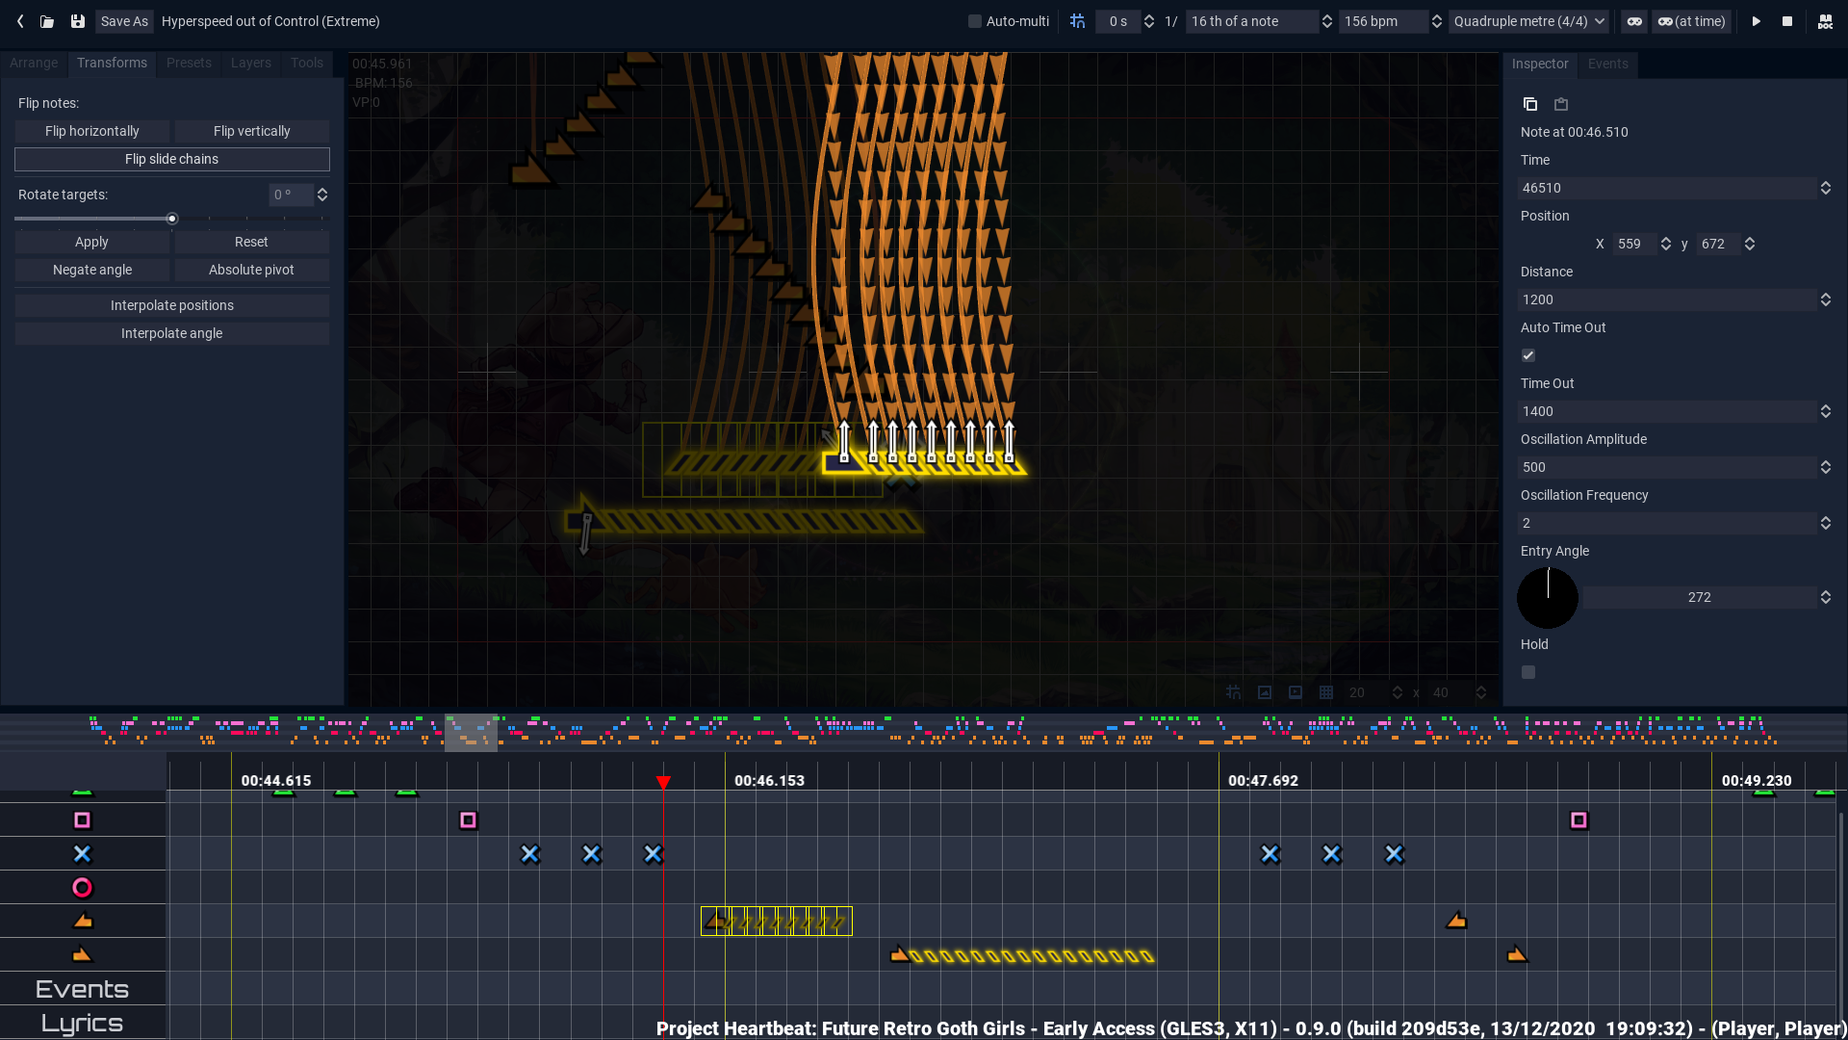Select the slide left row icon
Image resolution: width=1848 pixels, height=1040 pixels.
coord(83,922)
